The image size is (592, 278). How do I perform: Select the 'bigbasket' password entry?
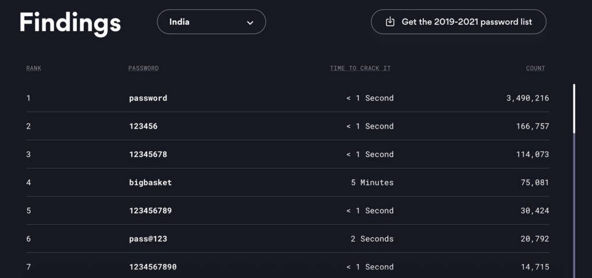[x=150, y=183]
